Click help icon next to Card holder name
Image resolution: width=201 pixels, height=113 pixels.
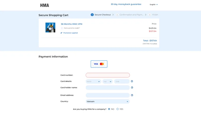(132, 88)
